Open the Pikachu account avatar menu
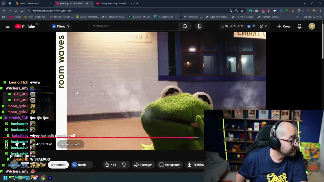The width and height of the screenshot is (324, 182). (x=312, y=26)
